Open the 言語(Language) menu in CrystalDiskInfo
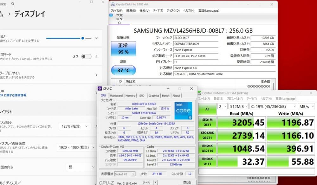The image size is (317, 185). (x=209, y=10)
